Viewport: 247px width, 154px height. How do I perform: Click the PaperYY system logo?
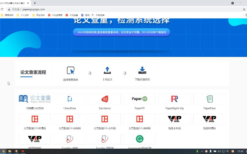(x=139, y=99)
